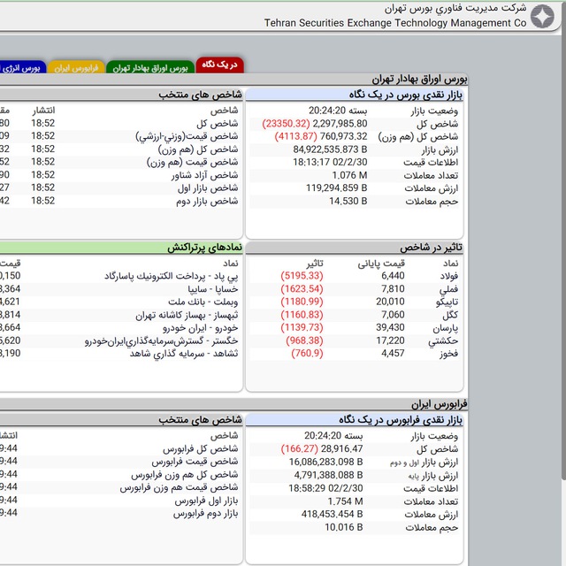Viewport: 566px width, 566px height.
Task: Click بازار نقدی بورس در یک نگاه header
Action: pos(355,95)
